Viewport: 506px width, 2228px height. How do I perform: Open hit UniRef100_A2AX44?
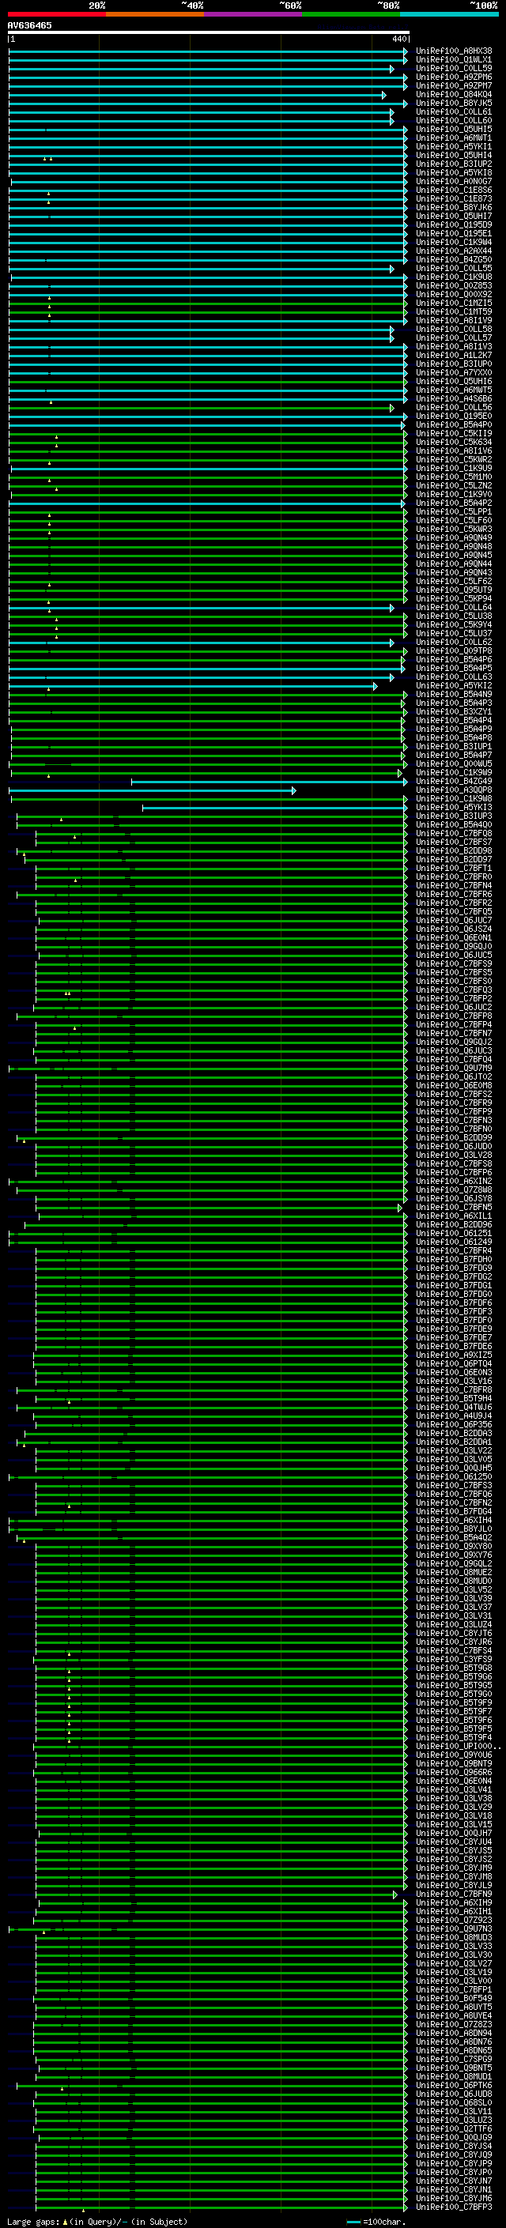[454, 251]
